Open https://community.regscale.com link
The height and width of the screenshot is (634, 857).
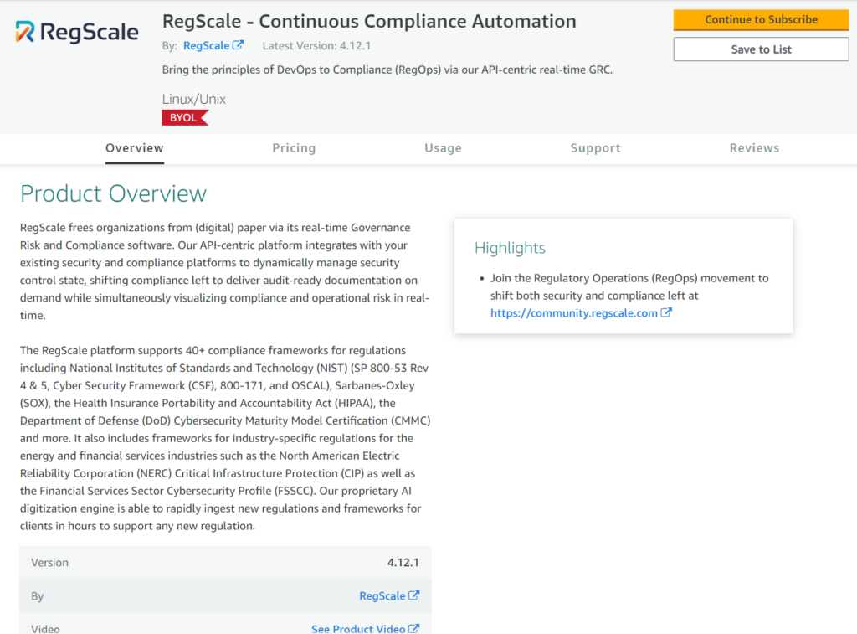(x=574, y=313)
